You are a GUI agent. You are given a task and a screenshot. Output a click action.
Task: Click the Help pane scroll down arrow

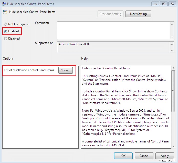coord(173,146)
